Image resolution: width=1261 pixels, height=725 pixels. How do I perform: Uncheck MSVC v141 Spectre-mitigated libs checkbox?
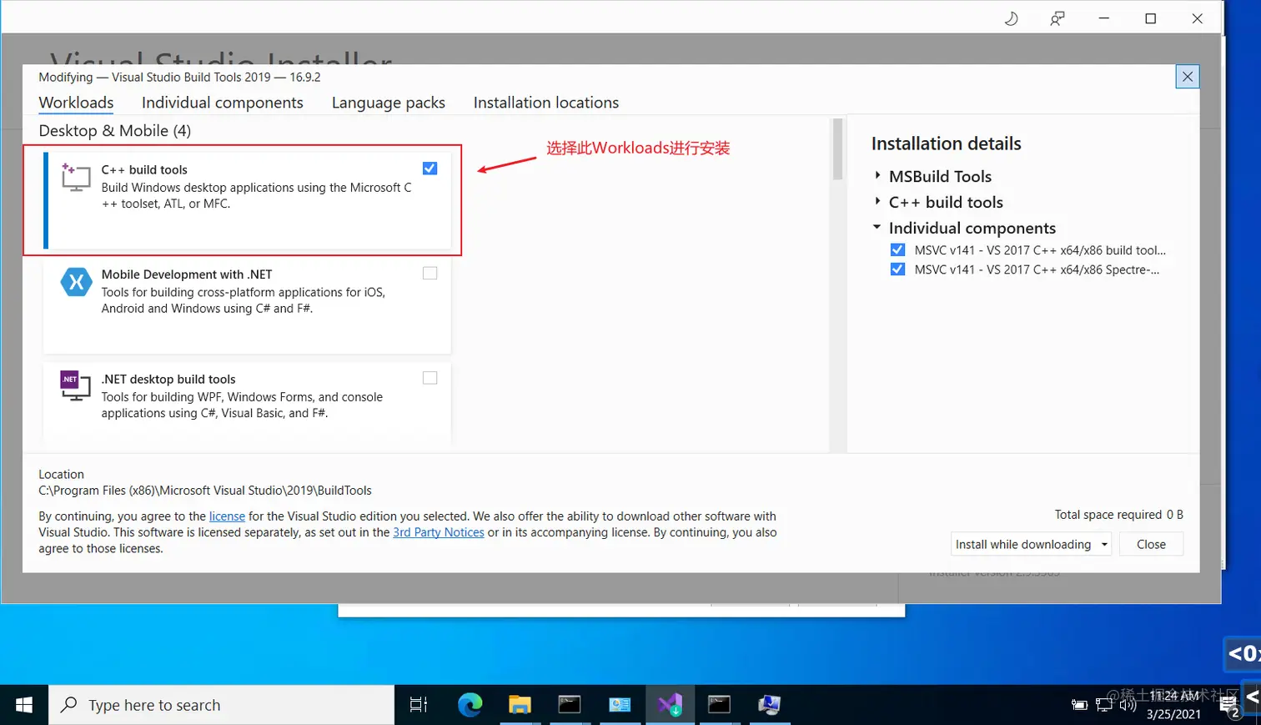tap(897, 269)
